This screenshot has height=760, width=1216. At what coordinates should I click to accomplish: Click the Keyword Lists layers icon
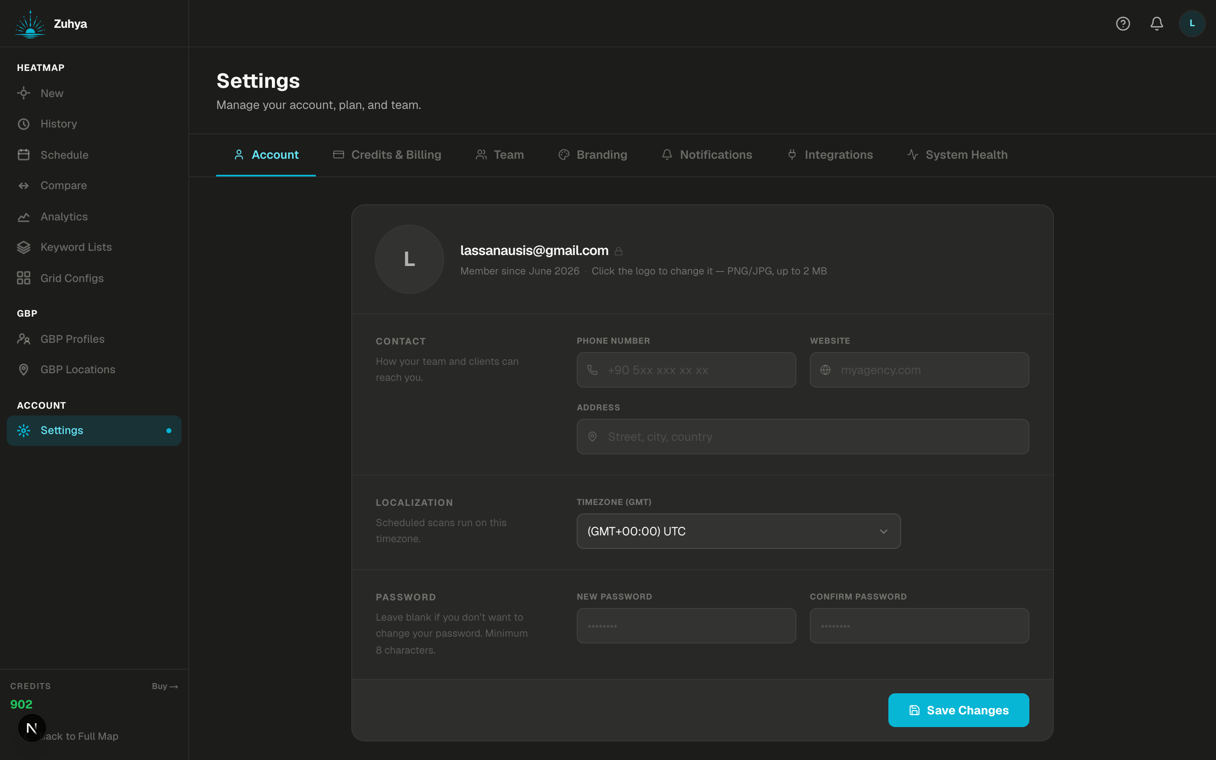(24, 247)
